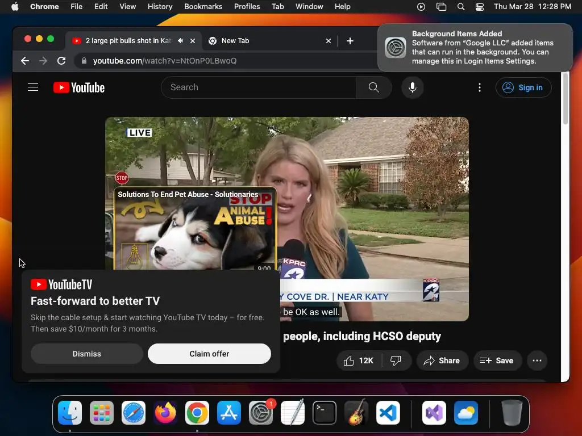Go back with the browser back arrow
Image resolution: width=582 pixels, height=436 pixels.
(25, 61)
